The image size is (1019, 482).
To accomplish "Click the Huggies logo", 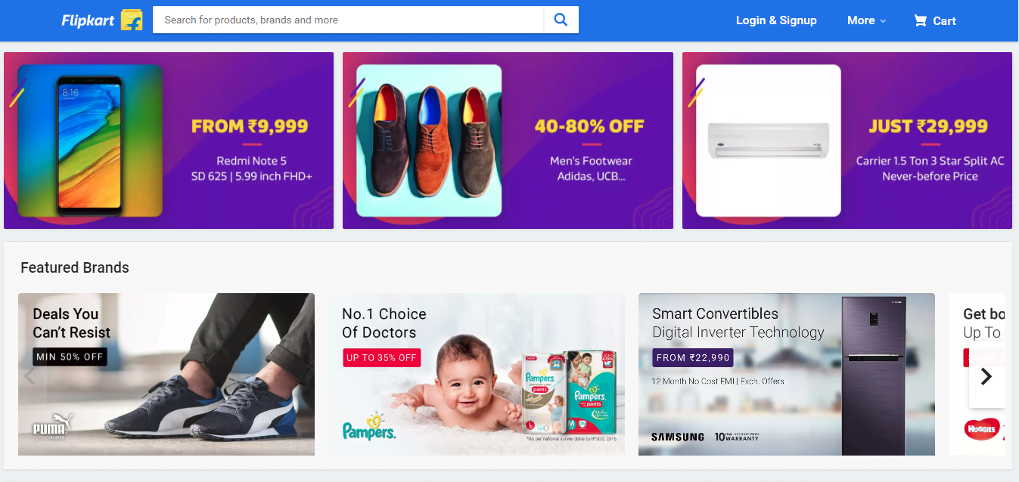I will tap(981, 430).
